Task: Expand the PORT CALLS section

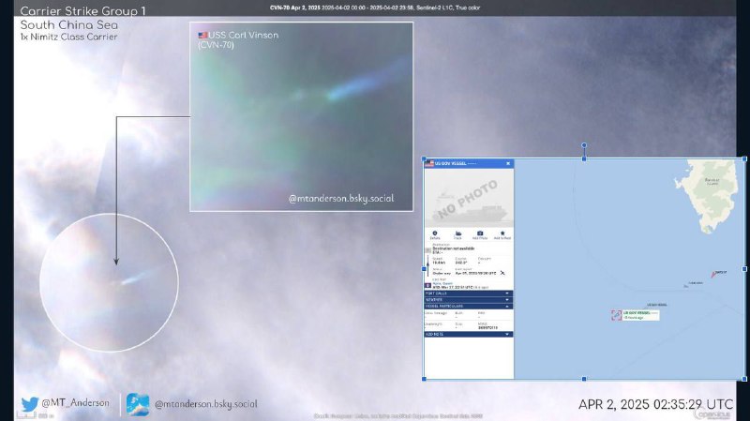Action: point(469,293)
